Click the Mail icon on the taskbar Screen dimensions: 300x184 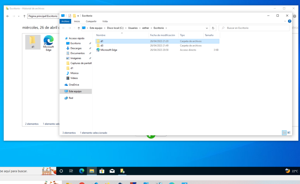coord(112,171)
